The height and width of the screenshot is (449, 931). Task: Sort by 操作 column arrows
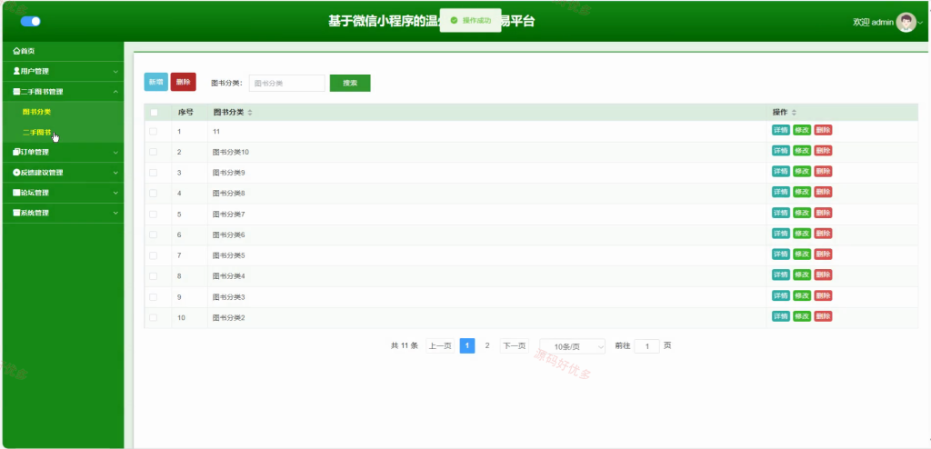point(794,113)
